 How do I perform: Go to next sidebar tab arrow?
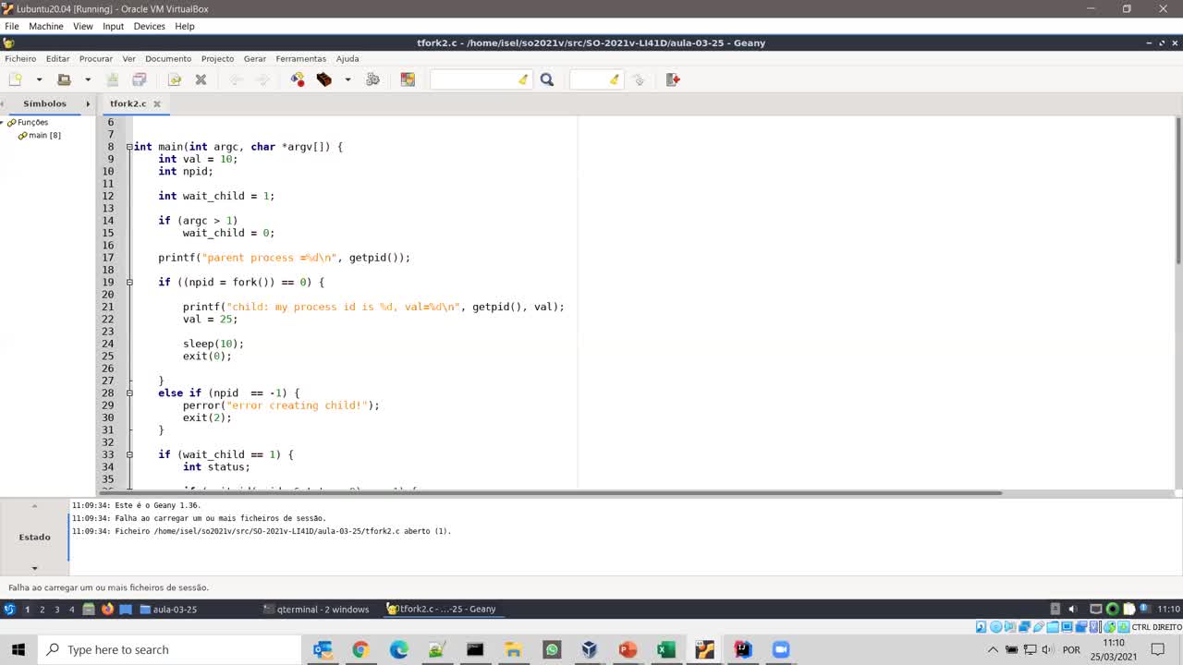coord(88,103)
